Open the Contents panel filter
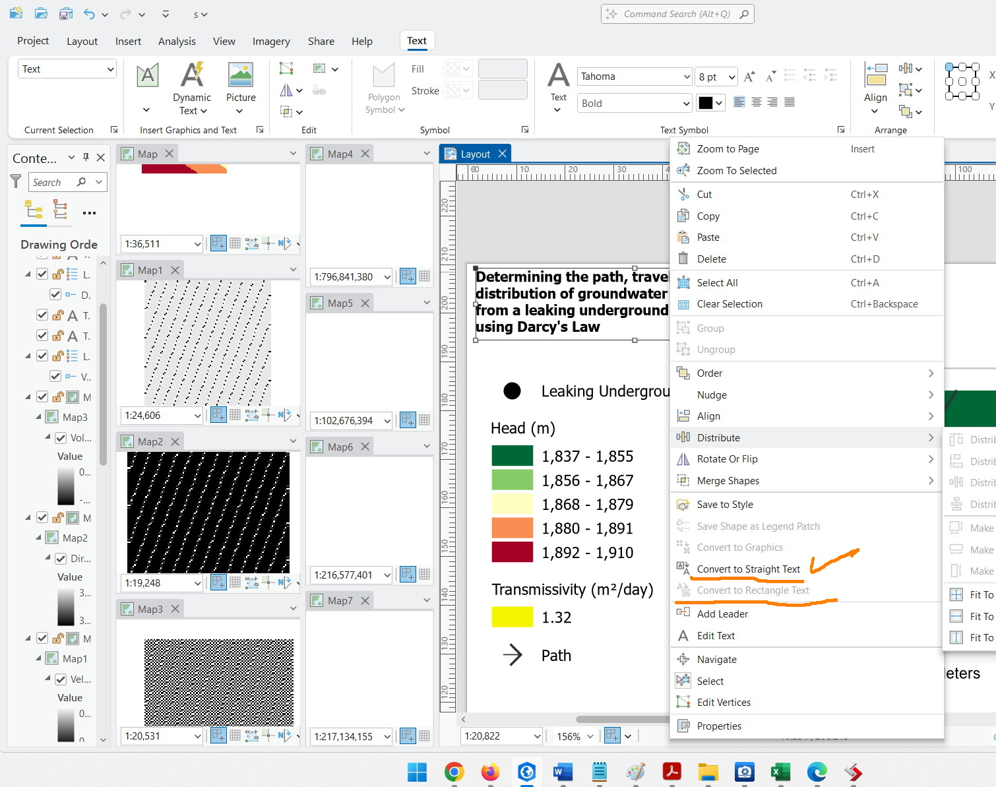The image size is (996, 787). (16, 182)
